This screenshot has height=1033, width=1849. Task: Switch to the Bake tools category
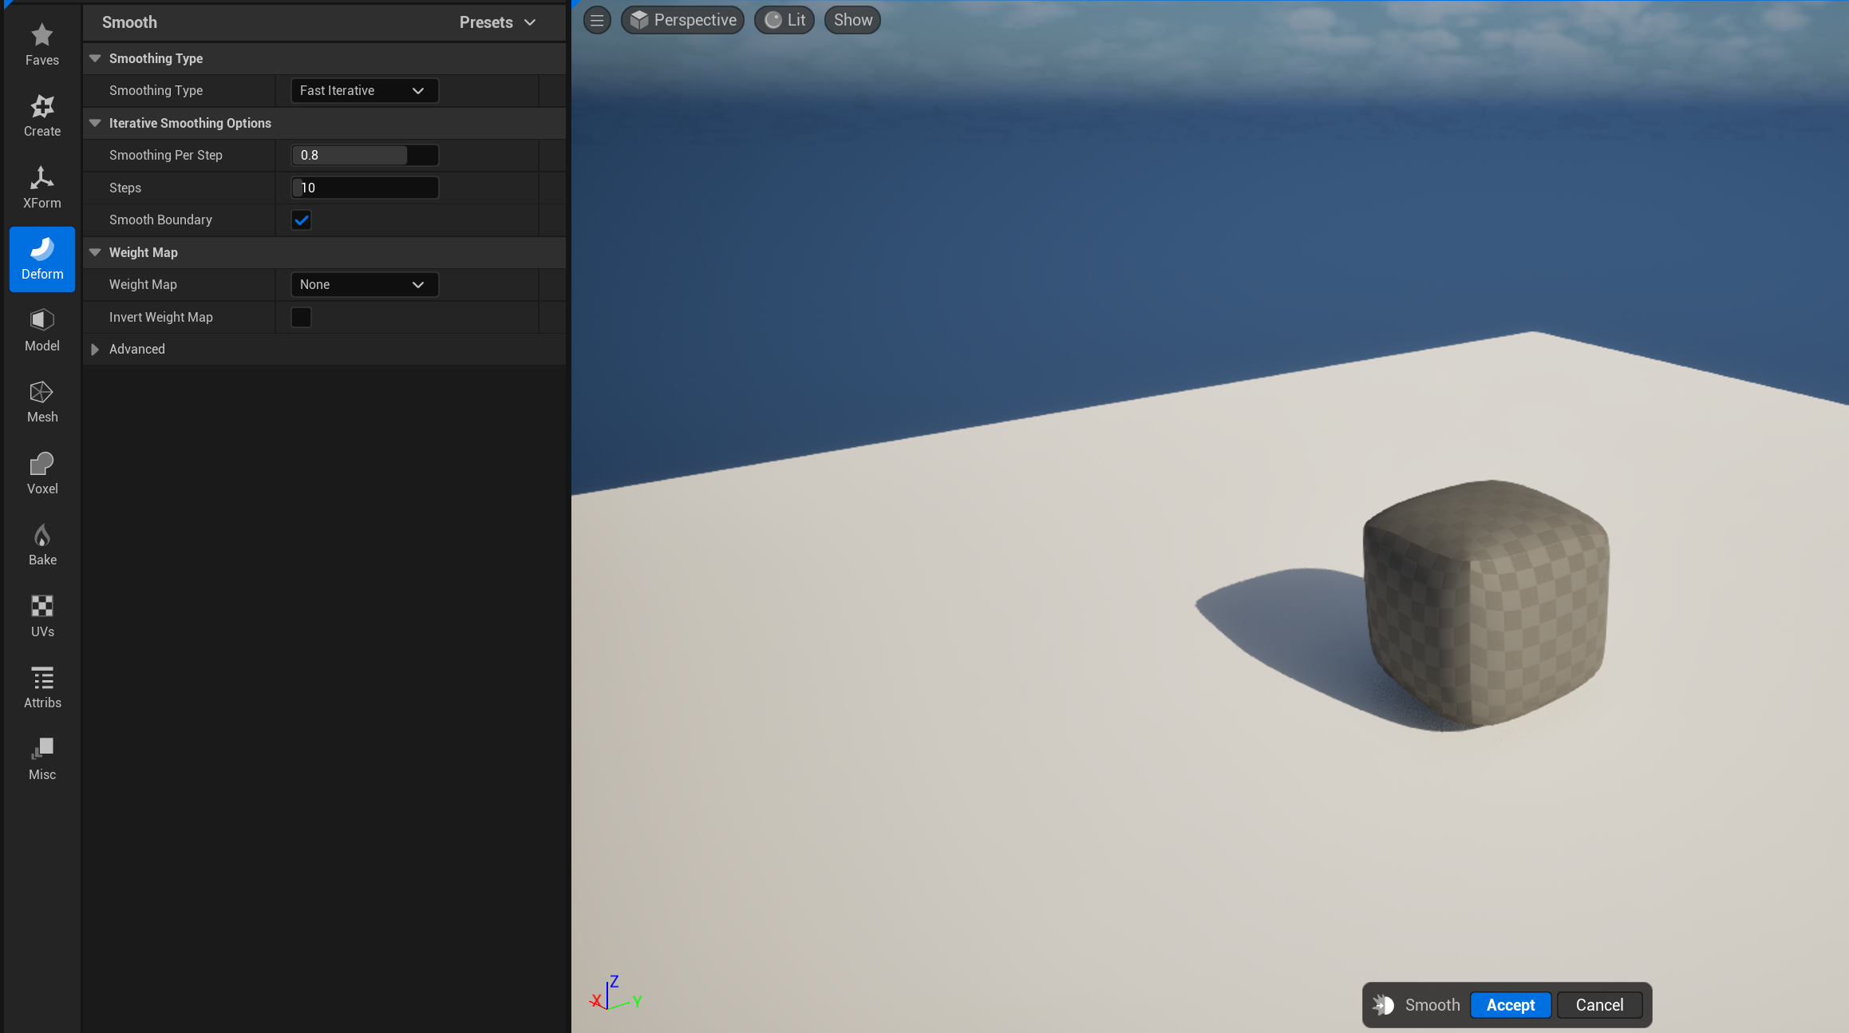tap(41, 544)
